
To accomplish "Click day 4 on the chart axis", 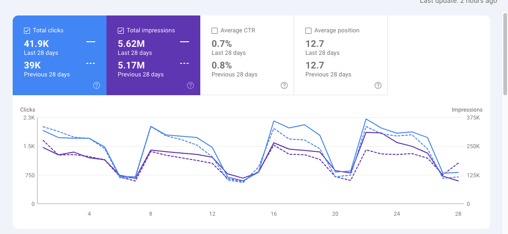I will tap(89, 214).
